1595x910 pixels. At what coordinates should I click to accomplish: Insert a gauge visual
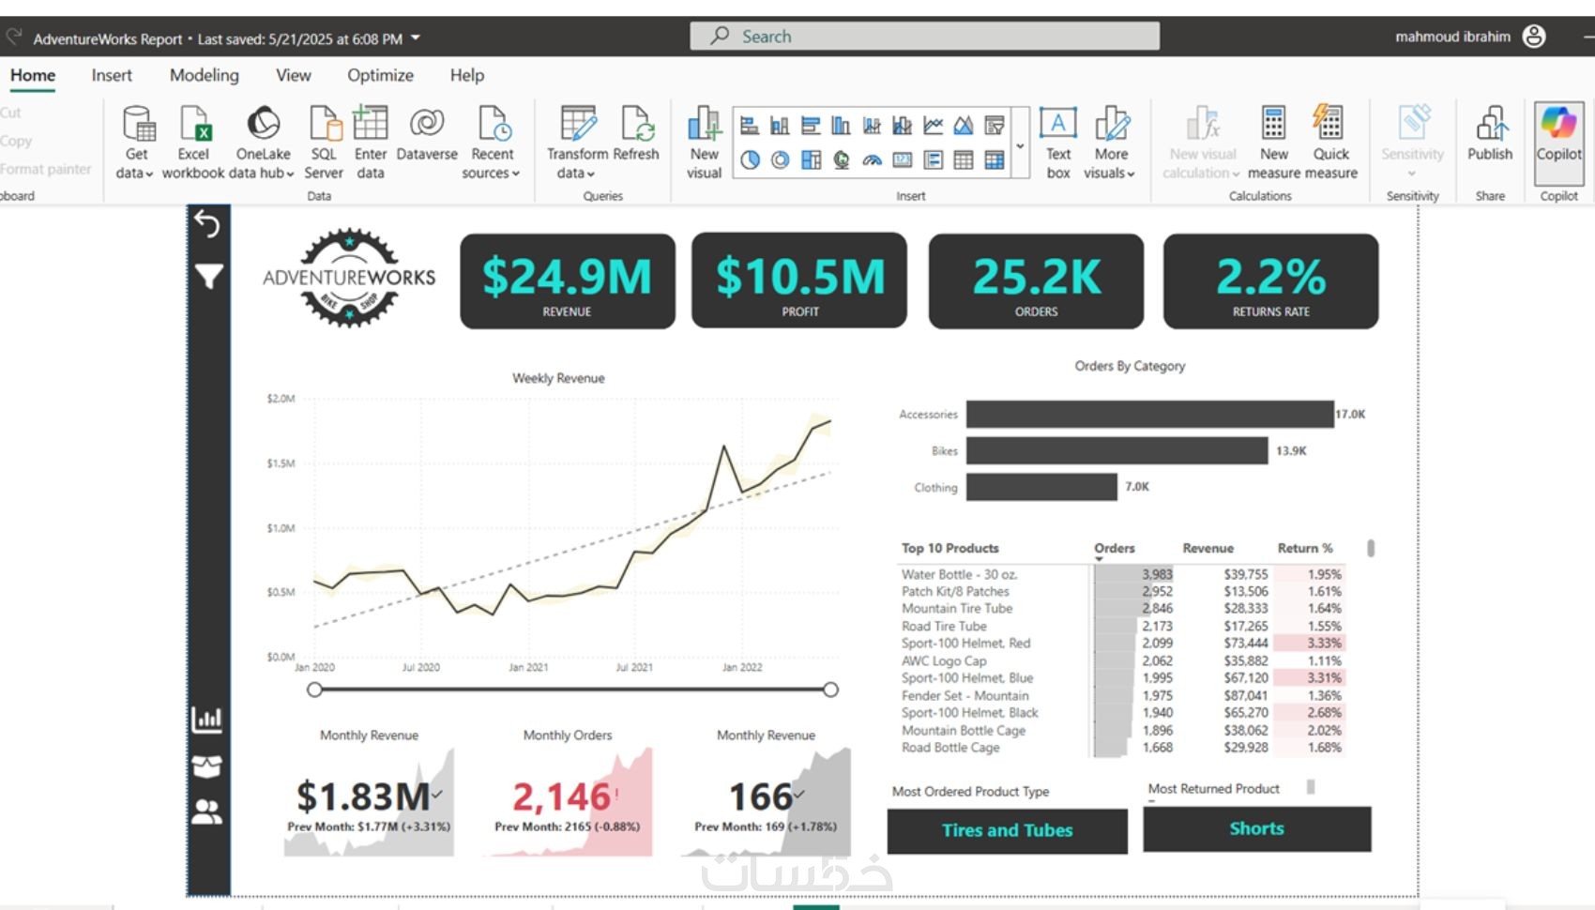(872, 160)
